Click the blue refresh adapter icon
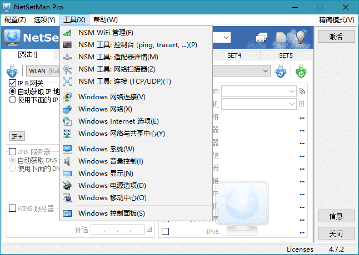359x255 pixels. pyautogui.click(x=281, y=71)
